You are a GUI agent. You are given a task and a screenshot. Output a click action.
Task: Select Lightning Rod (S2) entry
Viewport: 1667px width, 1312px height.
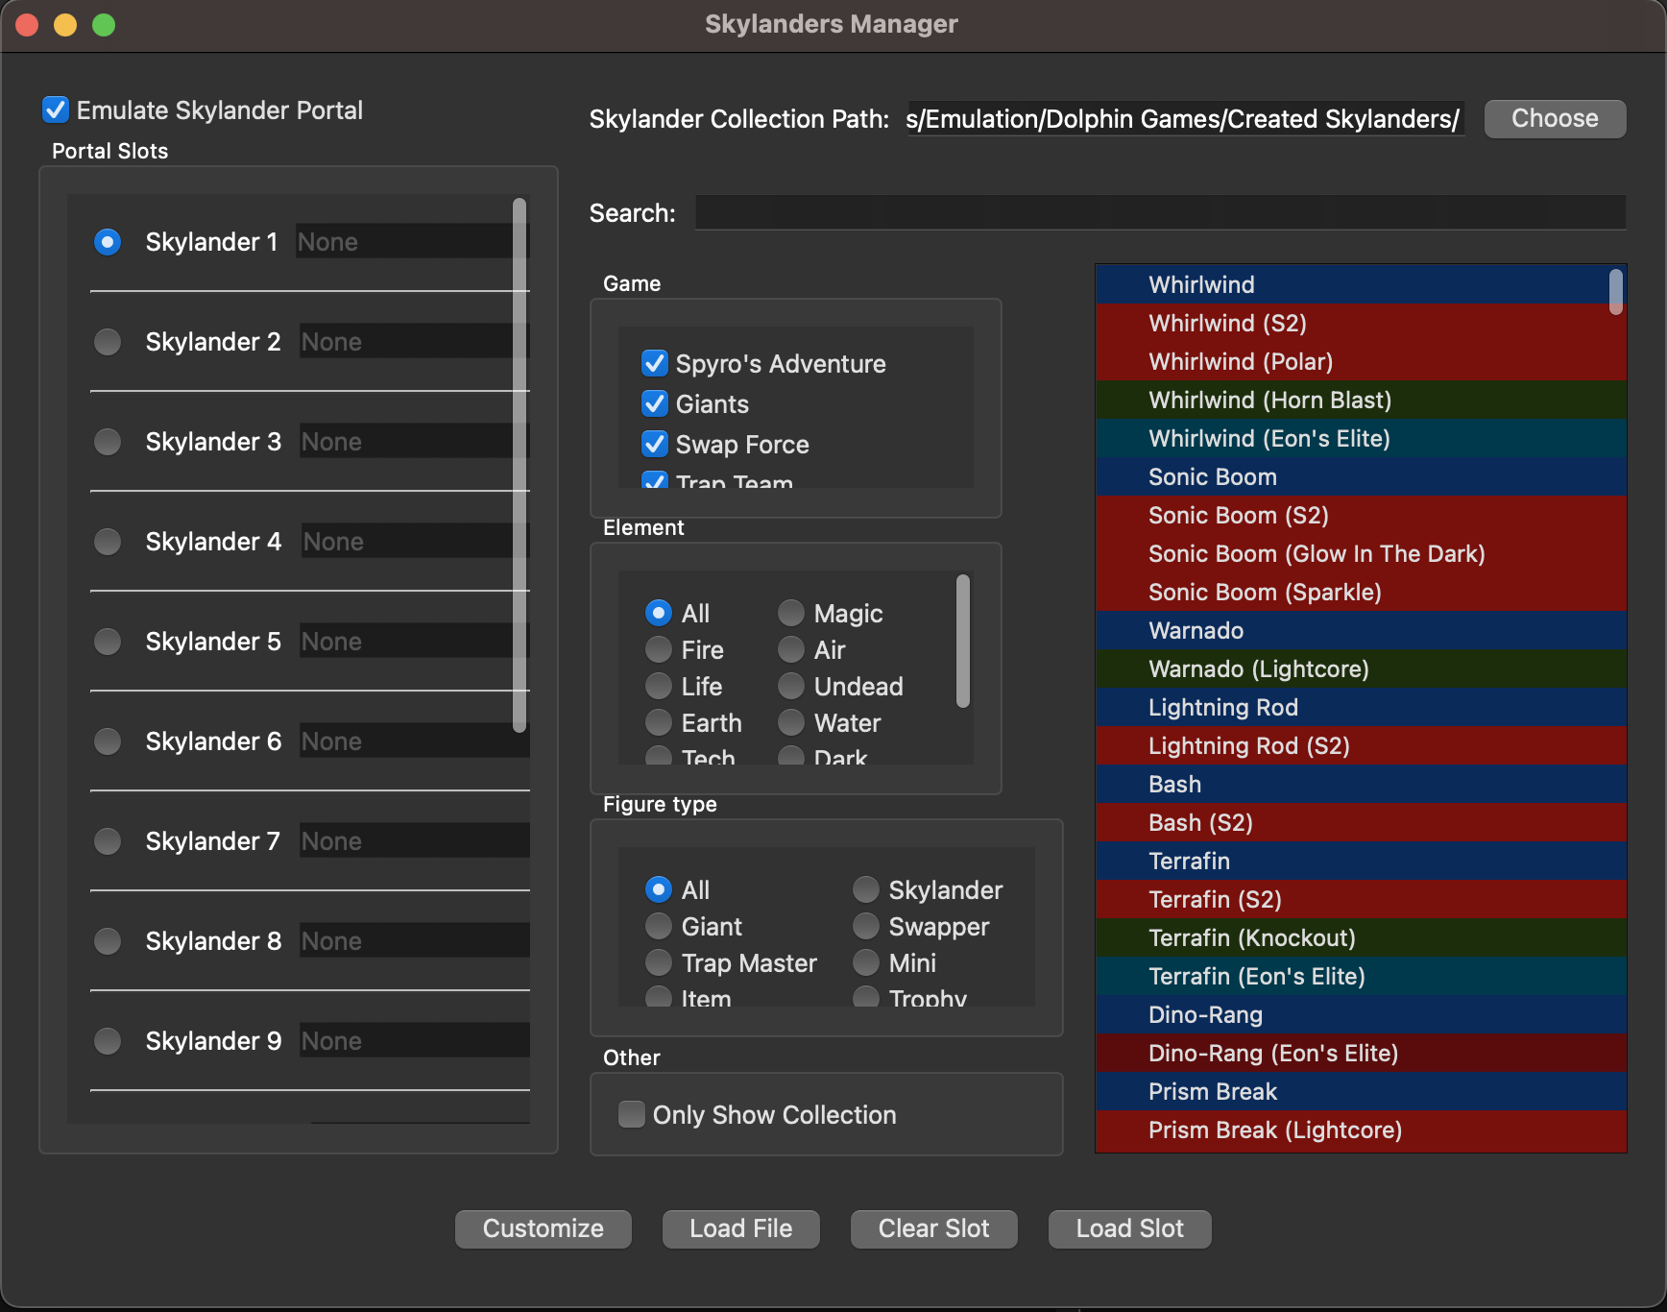coord(1361,745)
